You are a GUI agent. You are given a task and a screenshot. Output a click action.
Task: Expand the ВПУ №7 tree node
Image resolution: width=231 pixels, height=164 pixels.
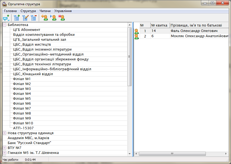[5, 148]
